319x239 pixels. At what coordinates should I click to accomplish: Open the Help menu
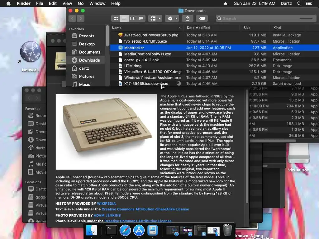coord(116,3)
